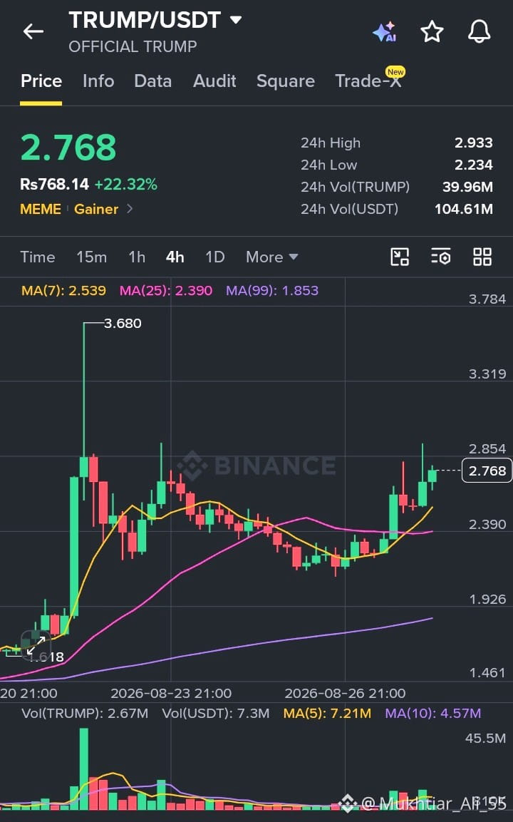
Task: Switch to the Square tab
Action: 286,81
